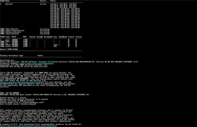Click the 'Trans1' column header

pyautogui.click(x=71, y=37)
